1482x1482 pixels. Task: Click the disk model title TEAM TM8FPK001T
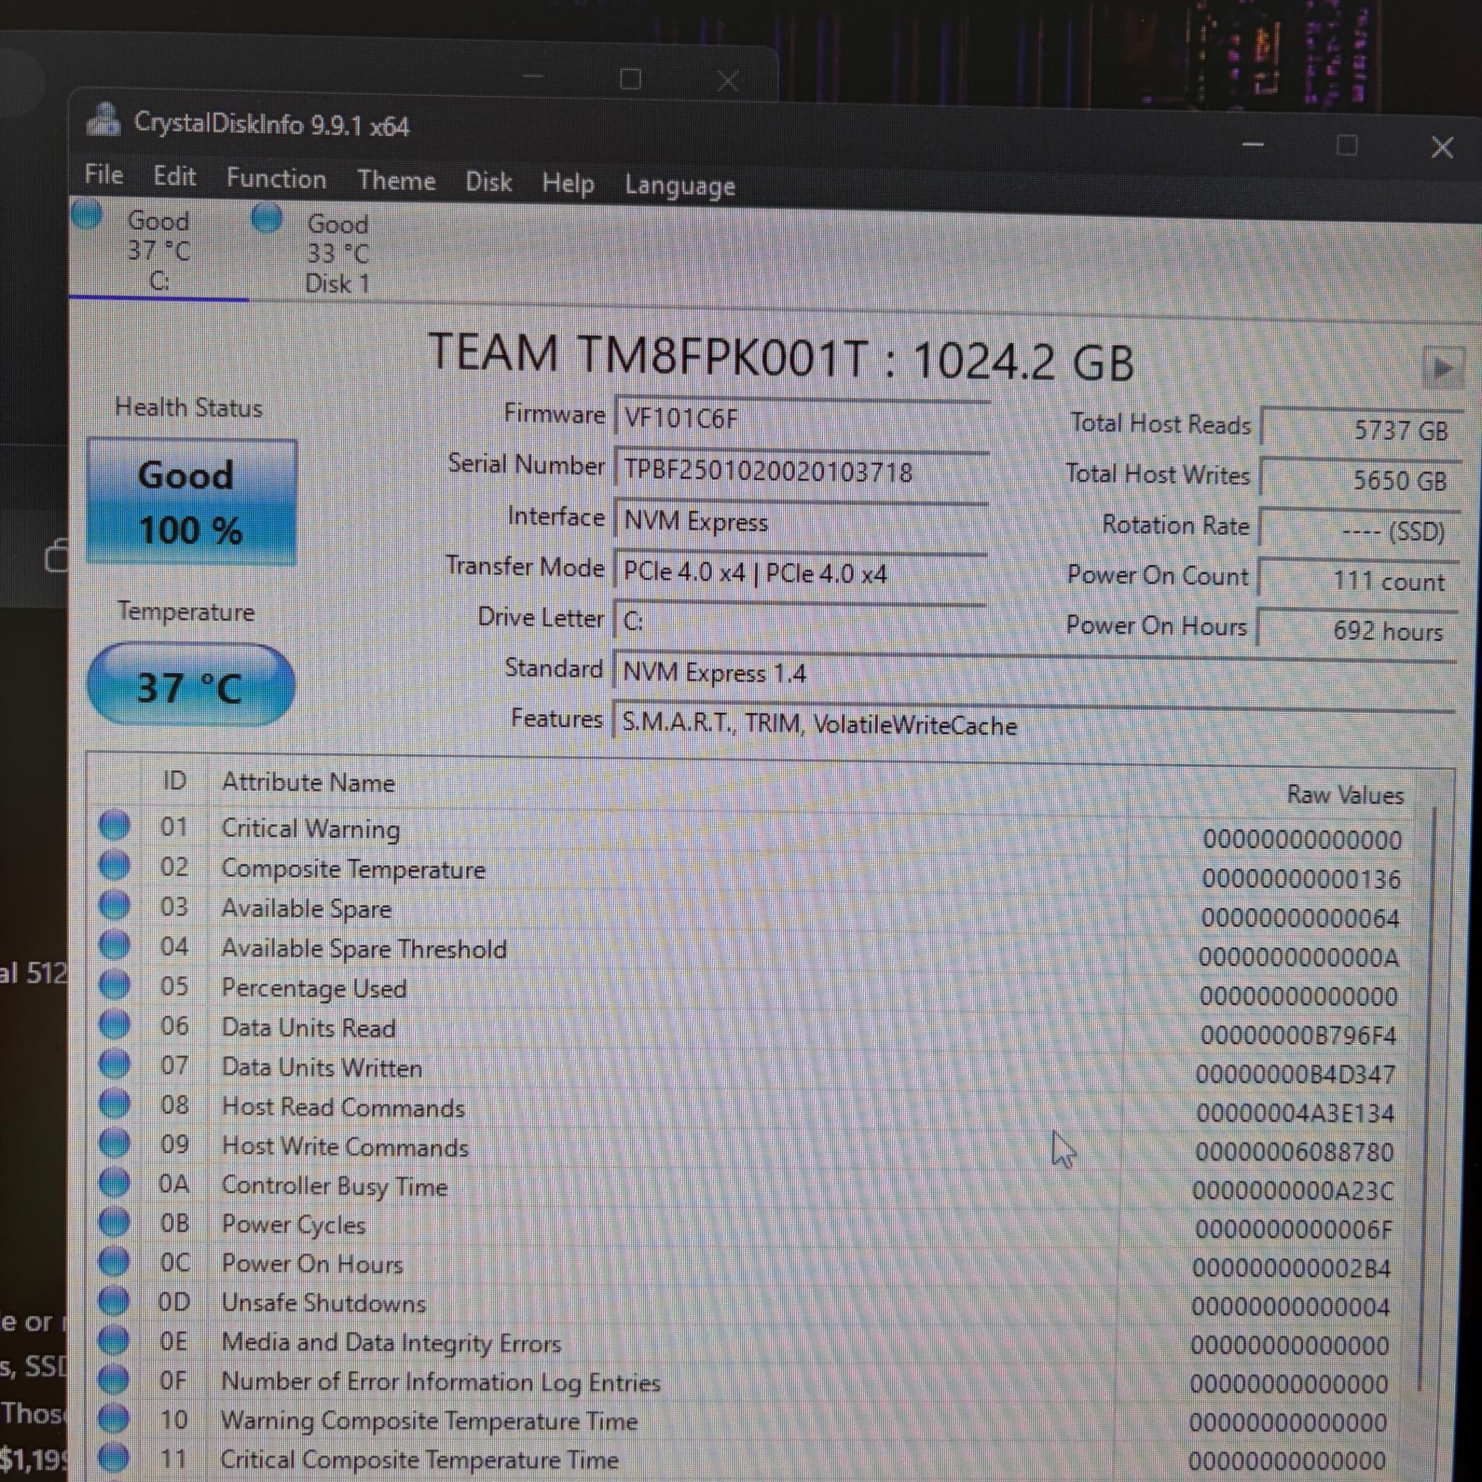780,357
